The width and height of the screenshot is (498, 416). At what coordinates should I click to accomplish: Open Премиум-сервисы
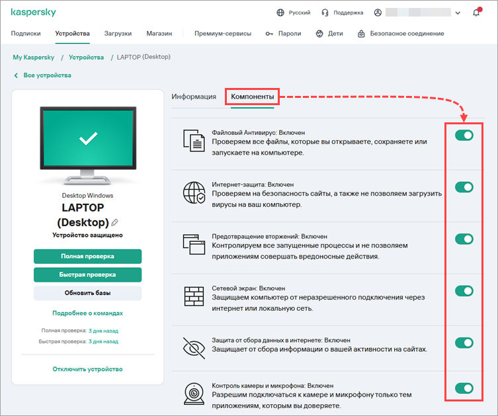223,33
